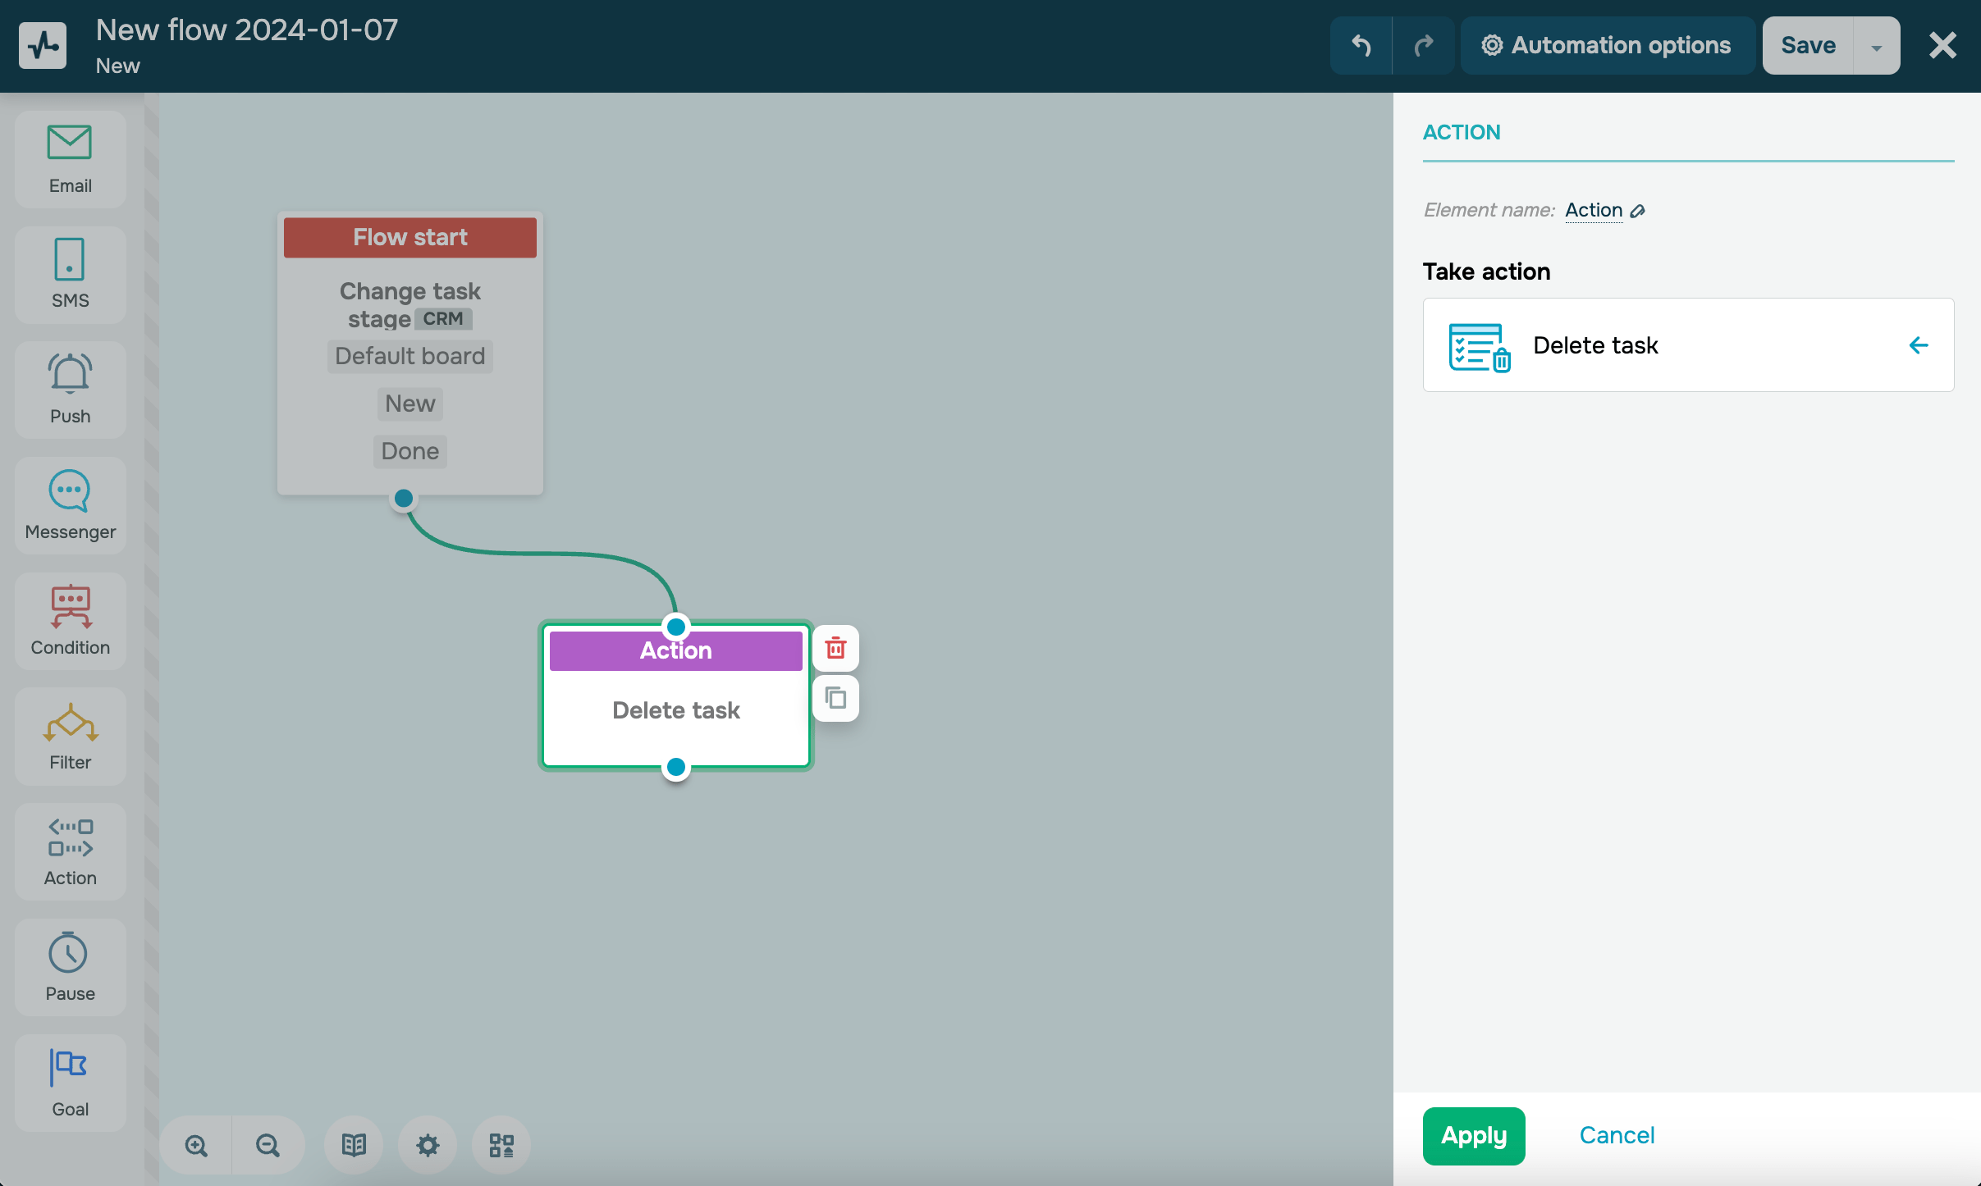Select the Email element in sidebar
The width and height of the screenshot is (1981, 1186).
[70, 159]
